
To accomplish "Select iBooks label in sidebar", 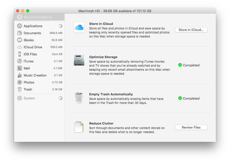I will tap(29, 40).
